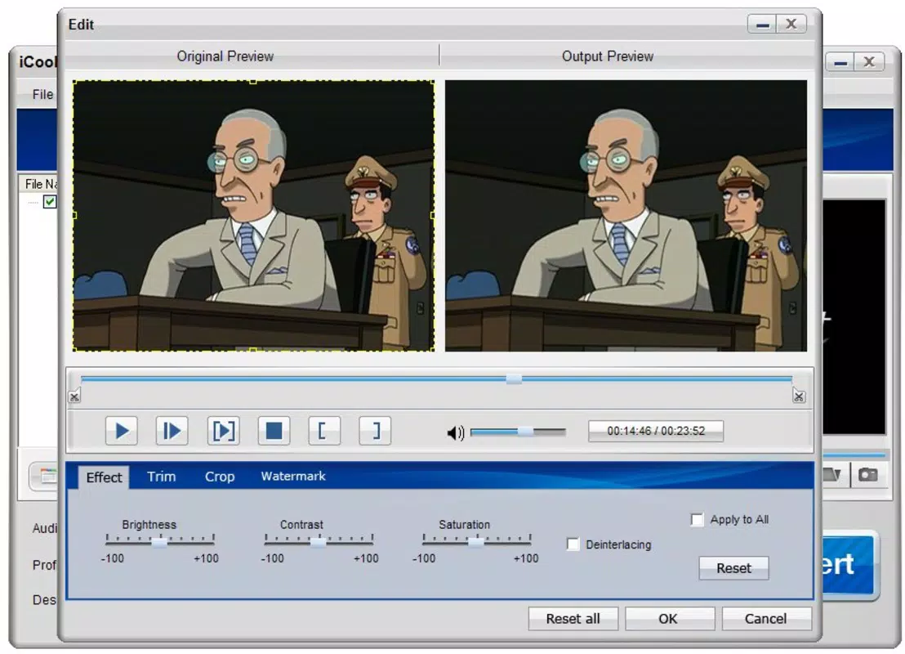
Task: Close the main iCool window behind
Action: tap(868, 62)
